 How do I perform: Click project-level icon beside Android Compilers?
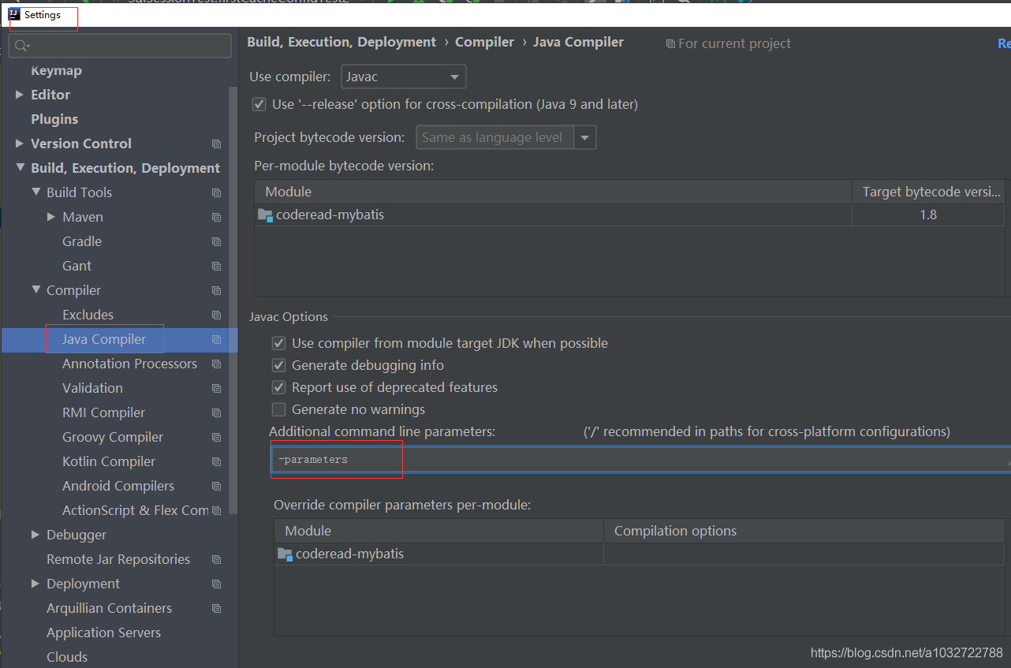[x=216, y=486]
